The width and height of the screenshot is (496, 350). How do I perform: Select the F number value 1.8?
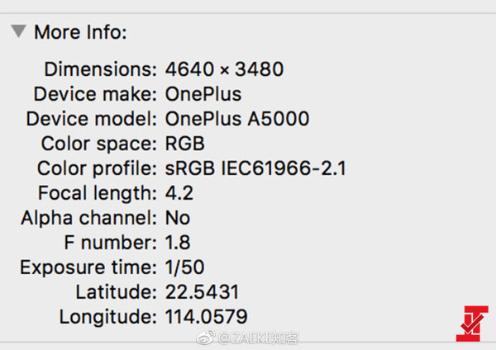click(178, 243)
